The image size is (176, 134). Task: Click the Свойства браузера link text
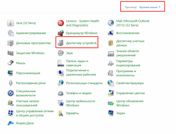130,83
